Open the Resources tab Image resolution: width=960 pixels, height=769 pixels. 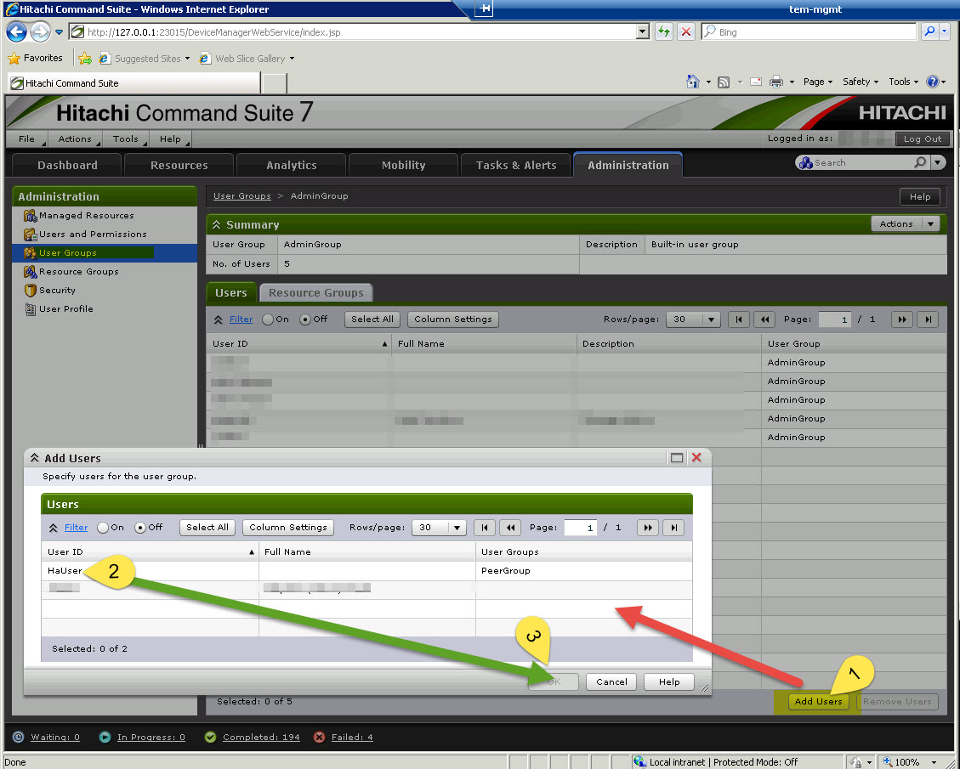179,165
